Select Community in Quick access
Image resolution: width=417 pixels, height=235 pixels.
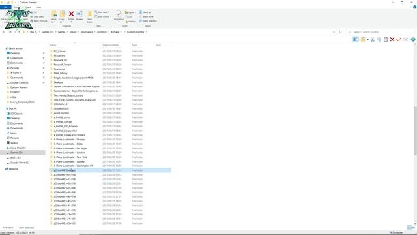click(x=16, y=78)
